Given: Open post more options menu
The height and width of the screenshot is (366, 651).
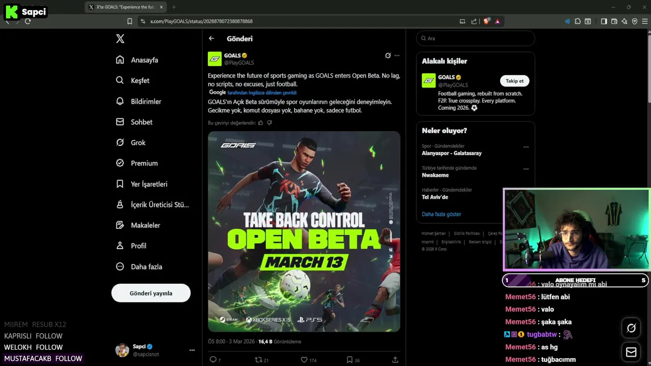Looking at the screenshot, I should tap(397, 55).
